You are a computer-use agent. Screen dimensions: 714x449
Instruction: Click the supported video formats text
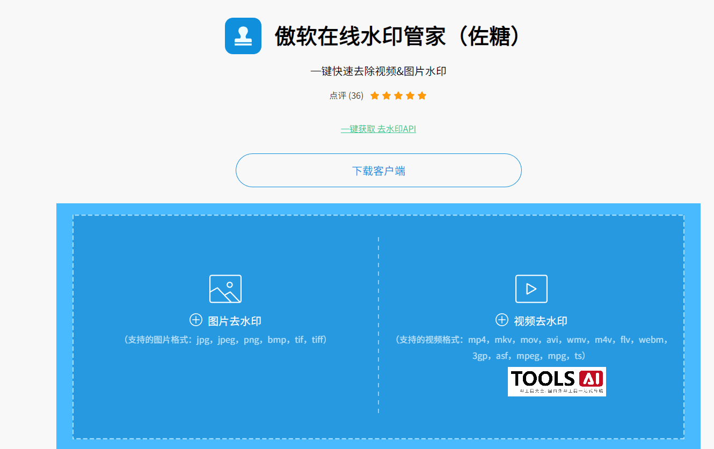click(531, 347)
